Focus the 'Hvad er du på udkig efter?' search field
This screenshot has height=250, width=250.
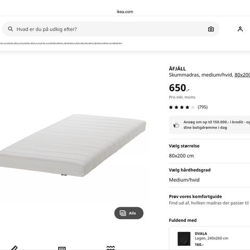tap(110, 29)
